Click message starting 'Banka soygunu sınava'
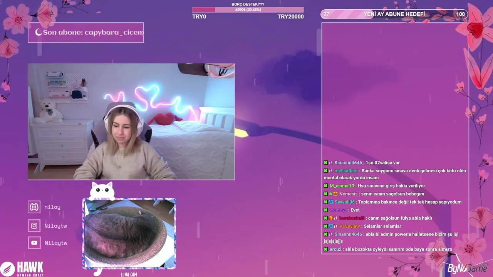Image resolution: width=493 pixels, height=277 pixels. tap(395, 174)
